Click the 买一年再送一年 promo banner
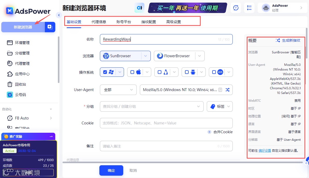The width and height of the screenshot is (309, 178). point(187,8)
